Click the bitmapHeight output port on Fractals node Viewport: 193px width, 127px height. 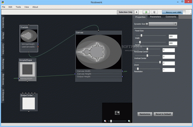[38, 44]
